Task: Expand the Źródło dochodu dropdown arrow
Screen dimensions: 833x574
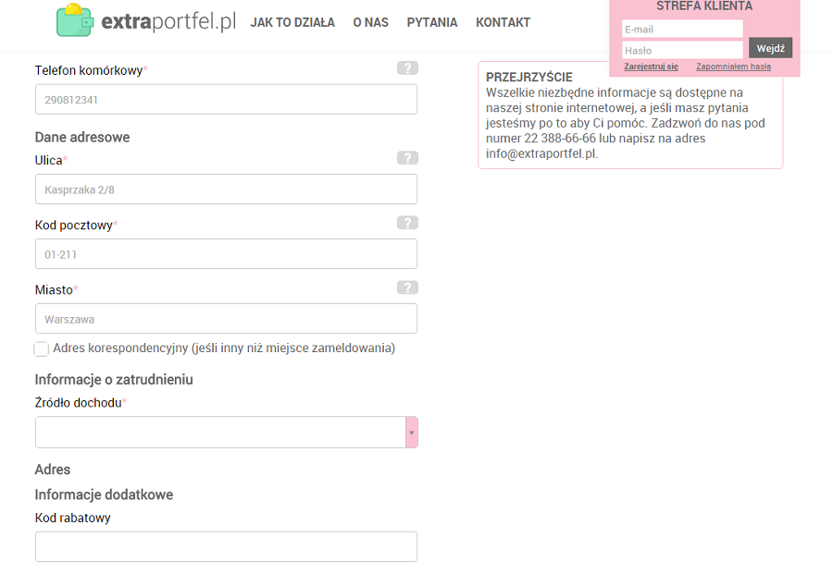Action: point(412,433)
